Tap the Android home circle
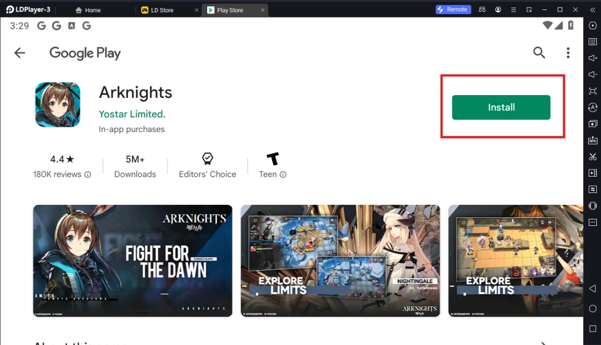 [x=593, y=309]
